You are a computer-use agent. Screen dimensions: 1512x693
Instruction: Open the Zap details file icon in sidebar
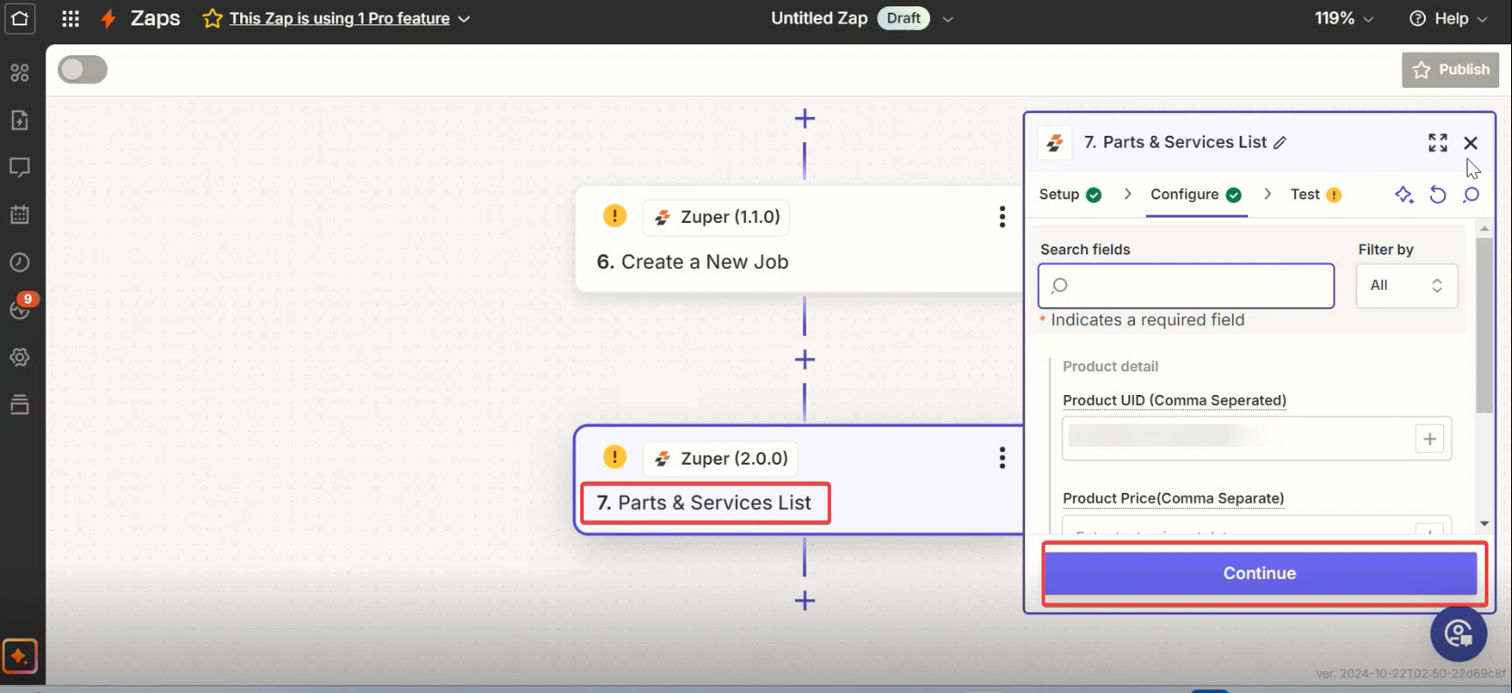(20, 120)
